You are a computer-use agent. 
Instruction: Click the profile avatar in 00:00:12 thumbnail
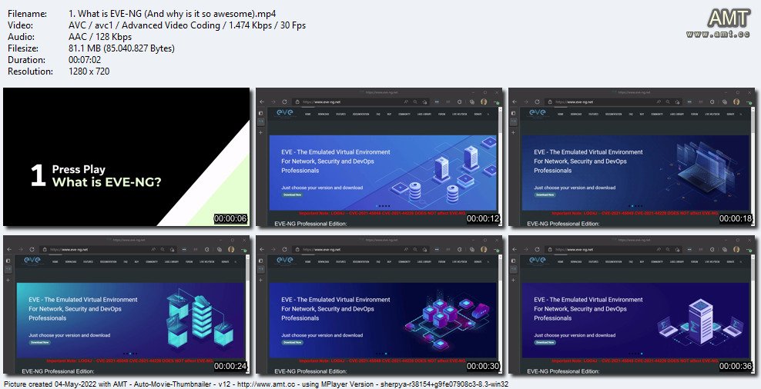(x=484, y=102)
